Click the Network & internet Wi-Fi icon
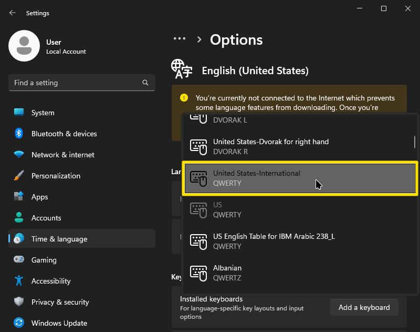This screenshot has height=332, width=420. (x=19, y=155)
